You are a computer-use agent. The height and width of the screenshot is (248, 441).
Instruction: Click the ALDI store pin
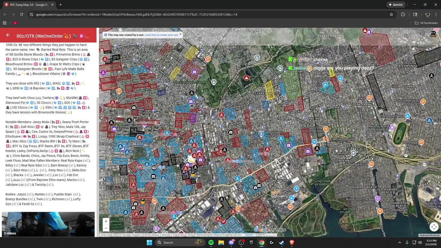click(297, 189)
